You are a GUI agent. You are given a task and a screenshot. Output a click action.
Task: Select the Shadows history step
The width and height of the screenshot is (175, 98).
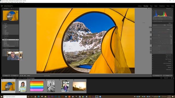[10, 41]
